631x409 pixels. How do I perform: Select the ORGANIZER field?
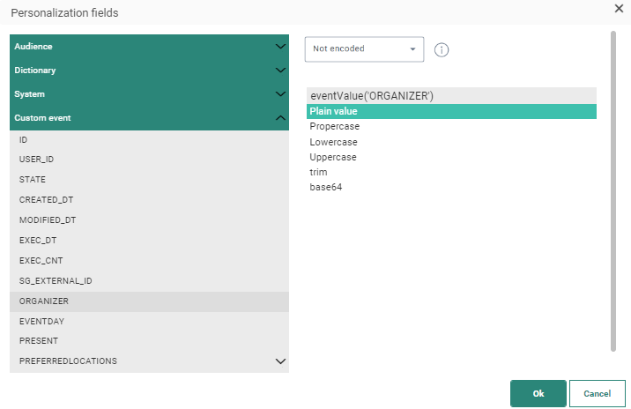pyautogui.click(x=44, y=301)
